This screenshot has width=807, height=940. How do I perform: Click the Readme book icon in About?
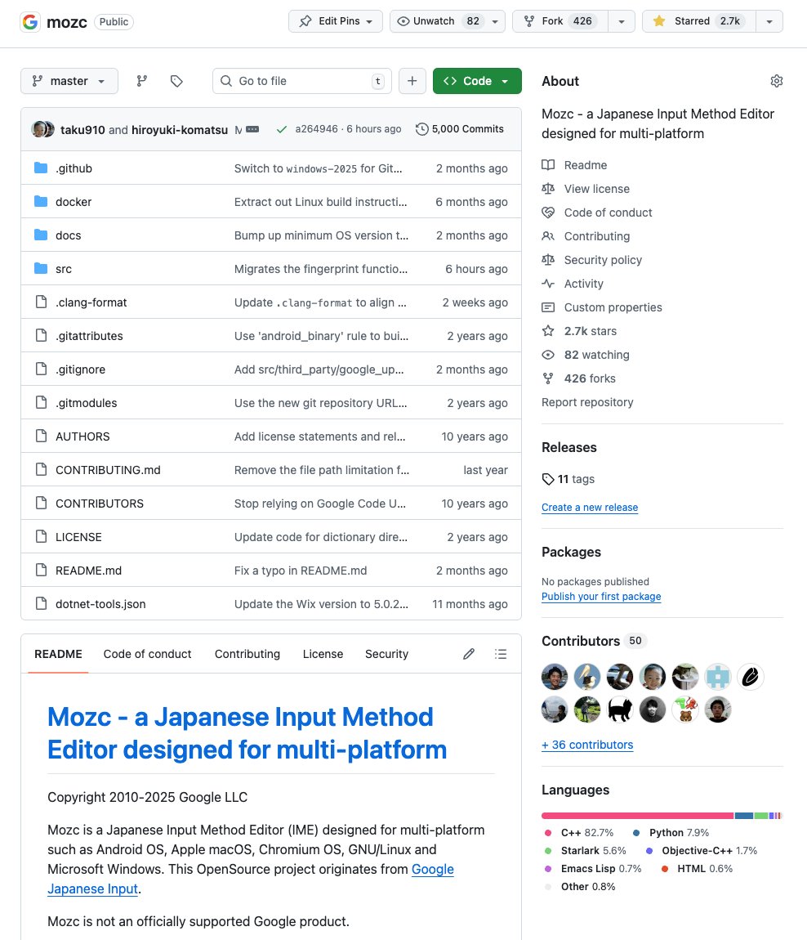pyautogui.click(x=548, y=165)
